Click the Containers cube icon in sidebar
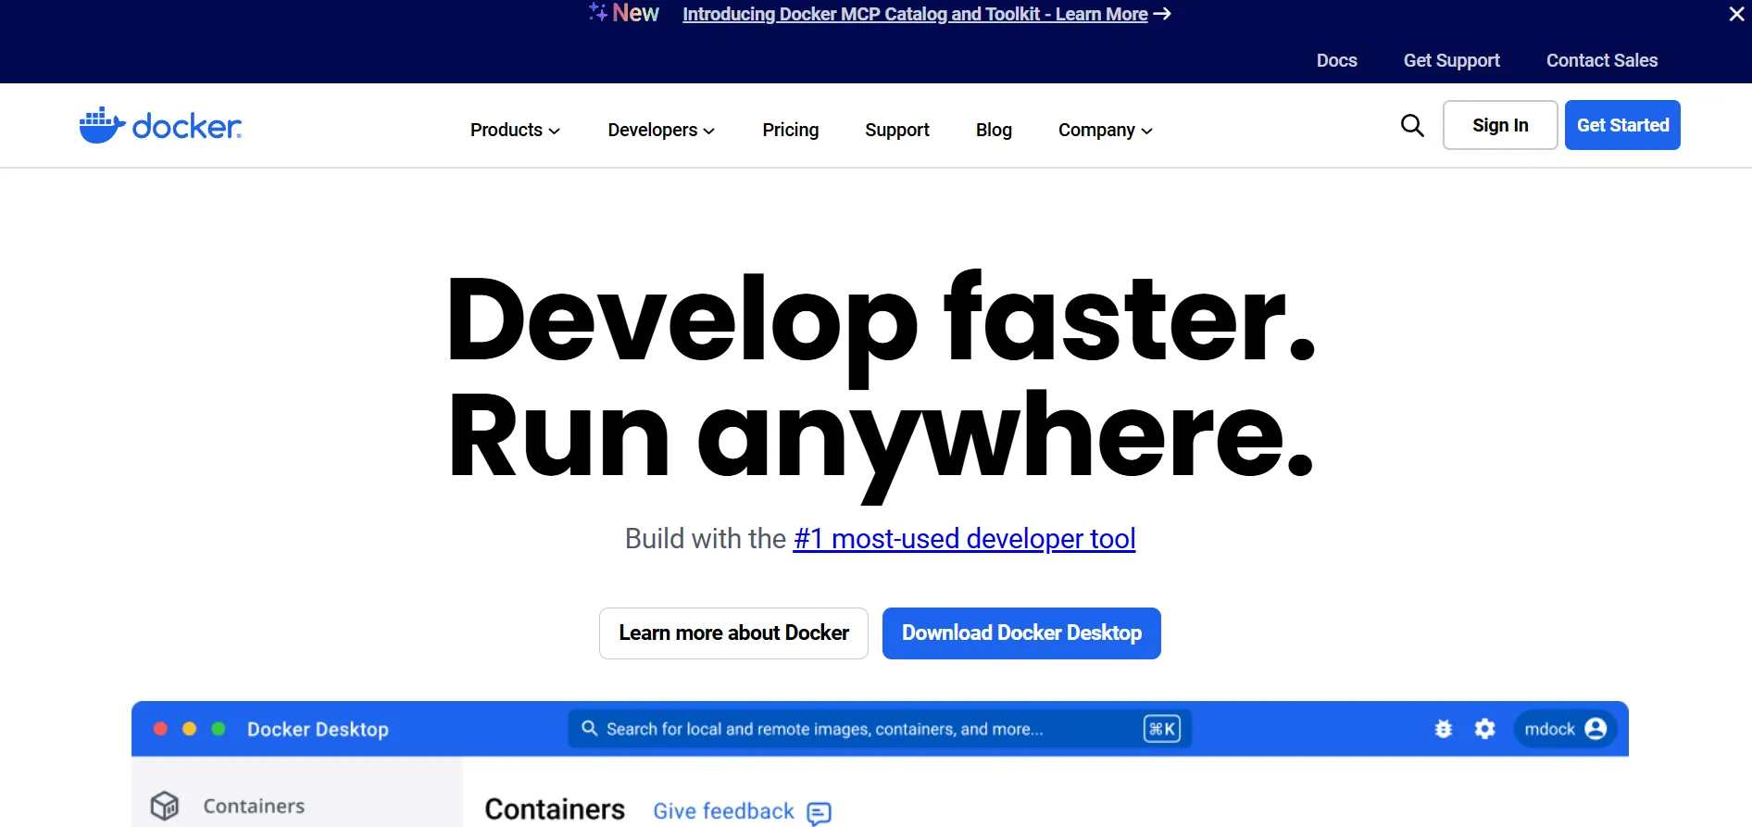The width and height of the screenshot is (1752, 827). 165,806
